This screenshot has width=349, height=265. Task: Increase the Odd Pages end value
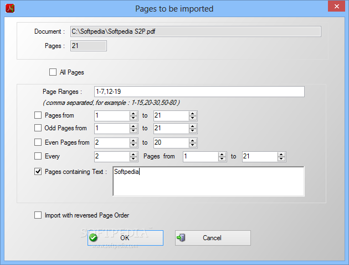pyautogui.click(x=193, y=126)
